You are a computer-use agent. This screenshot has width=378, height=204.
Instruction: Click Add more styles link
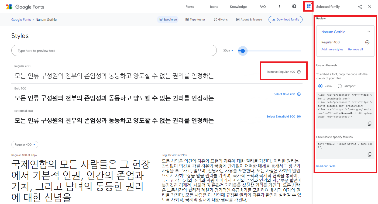(332, 49)
